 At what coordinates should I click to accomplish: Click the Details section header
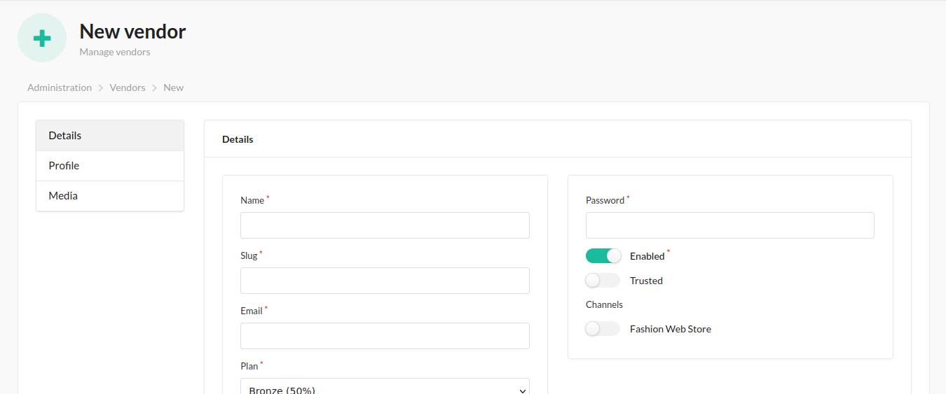point(238,139)
